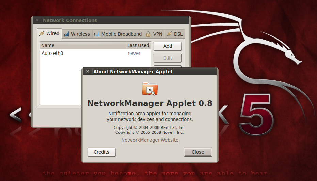Open the Wireless tab

point(77,34)
